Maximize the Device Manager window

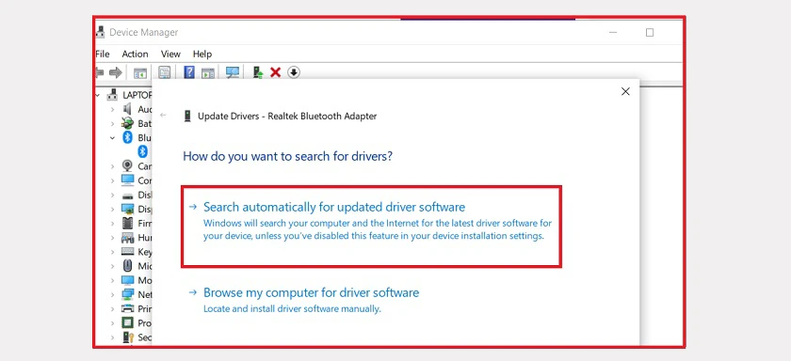[x=650, y=32]
